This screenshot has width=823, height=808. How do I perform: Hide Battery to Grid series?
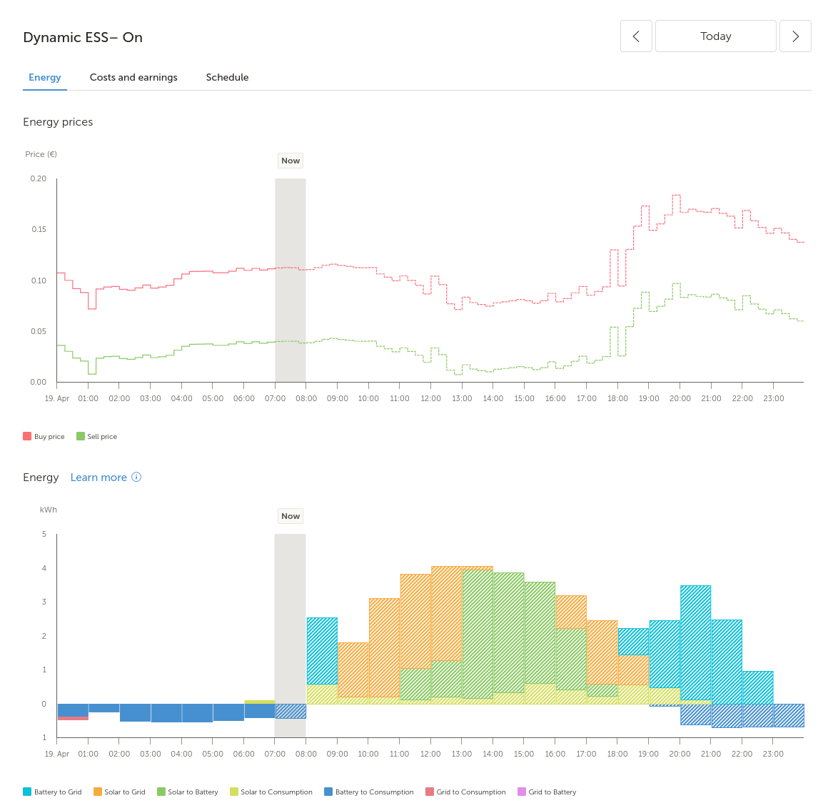tap(52, 792)
